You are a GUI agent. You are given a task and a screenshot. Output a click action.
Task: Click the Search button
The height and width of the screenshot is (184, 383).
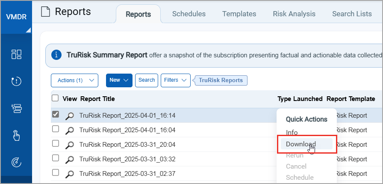(147, 80)
